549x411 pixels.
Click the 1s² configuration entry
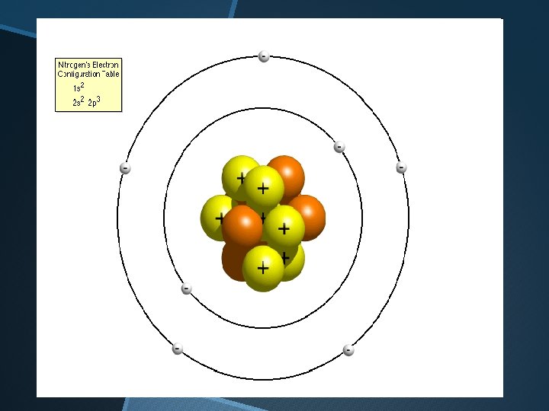(x=79, y=88)
